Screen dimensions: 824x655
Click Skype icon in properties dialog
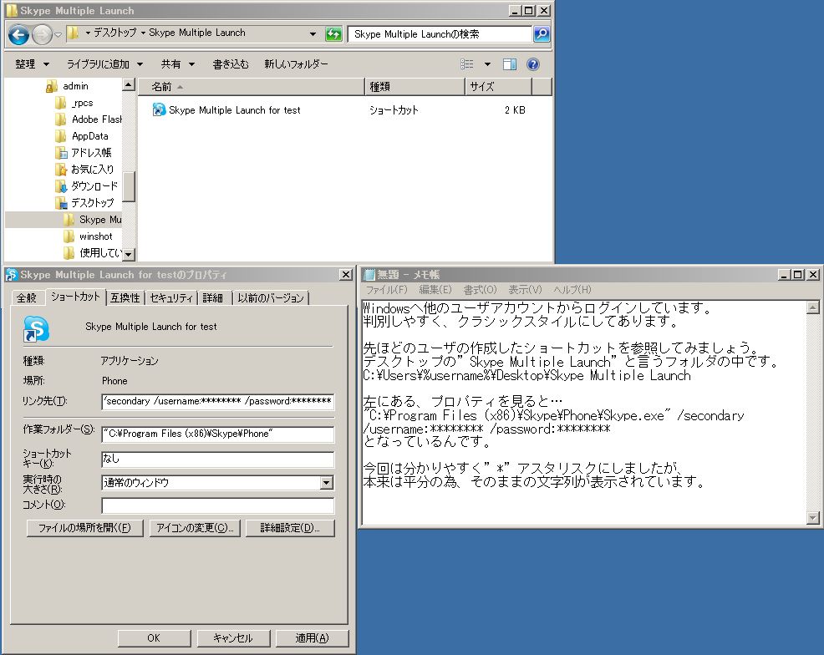point(36,329)
